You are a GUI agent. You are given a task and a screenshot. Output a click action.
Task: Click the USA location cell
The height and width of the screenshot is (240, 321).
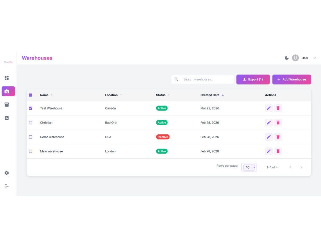pos(108,137)
